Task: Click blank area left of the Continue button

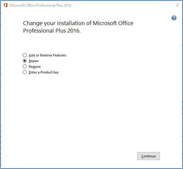Action: point(90,156)
